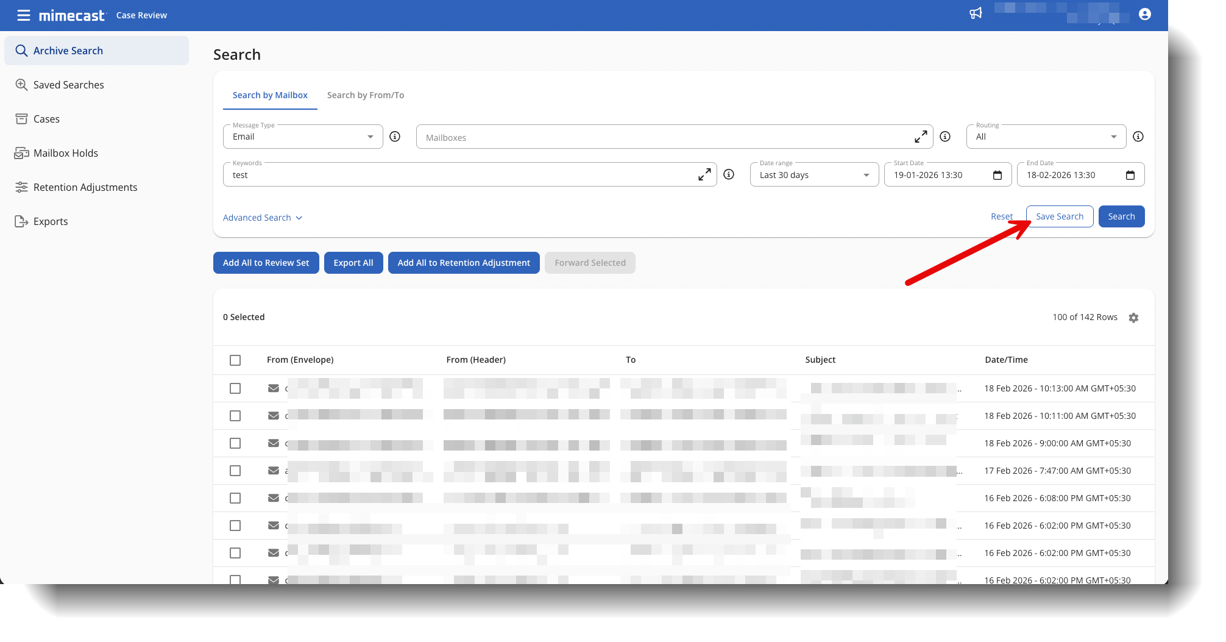Viewport: 1226px width, 642px height.
Task: Select the 17 Feb 2026 7:47 AM row checkbox
Action: 235,471
